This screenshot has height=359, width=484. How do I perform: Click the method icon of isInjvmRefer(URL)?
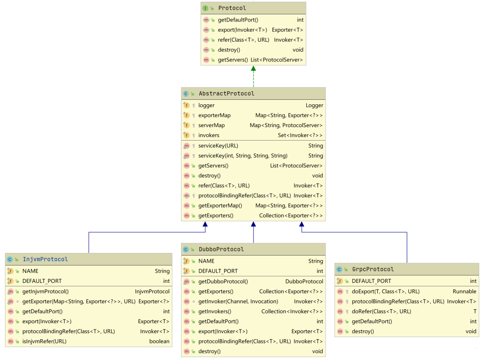pos(10,342)
